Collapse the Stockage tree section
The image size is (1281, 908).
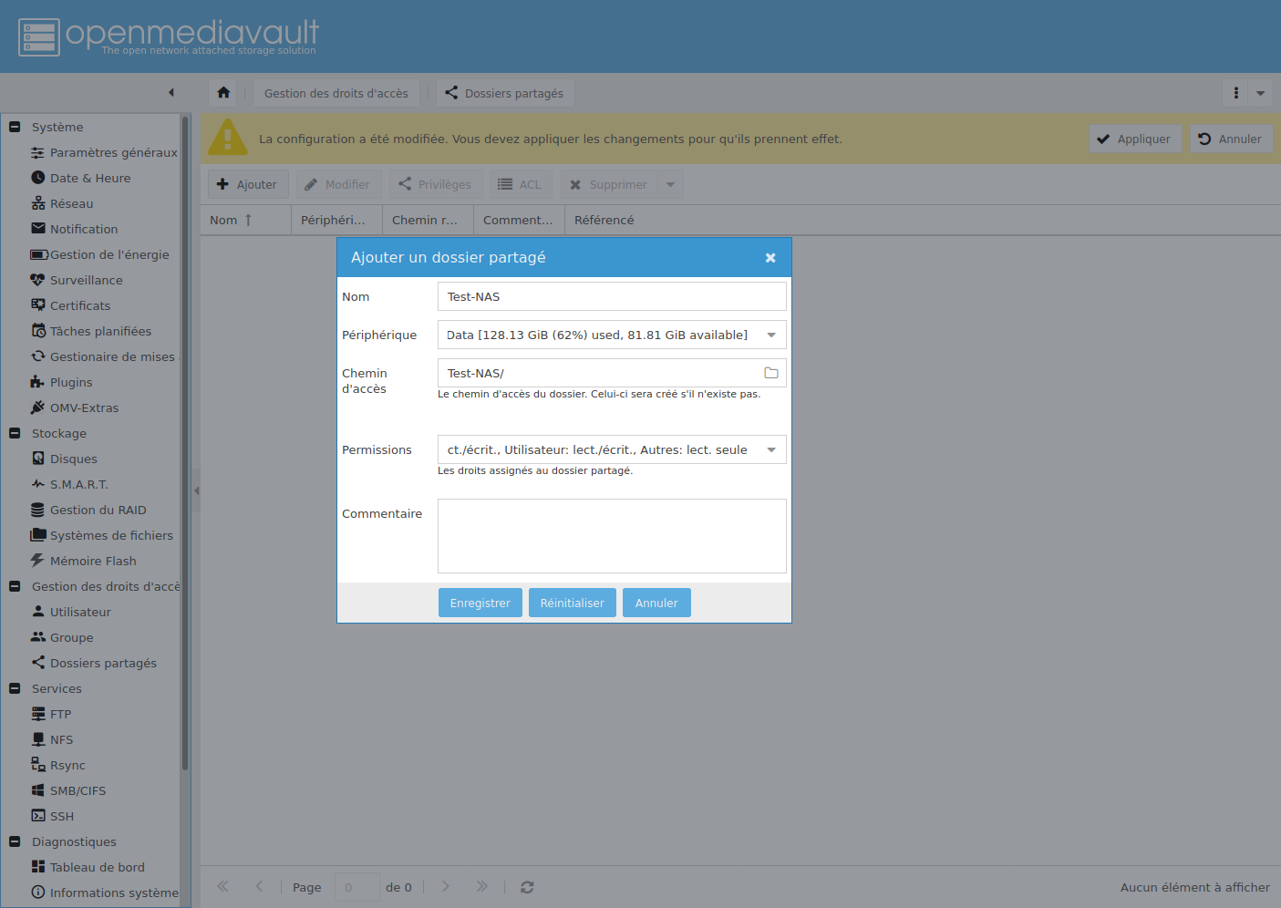click(x=15, y=433)
